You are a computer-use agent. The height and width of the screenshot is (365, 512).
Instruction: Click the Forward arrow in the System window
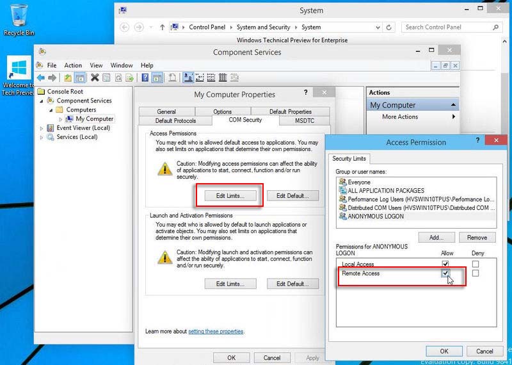pyautogui.click(x=139, y=27)
